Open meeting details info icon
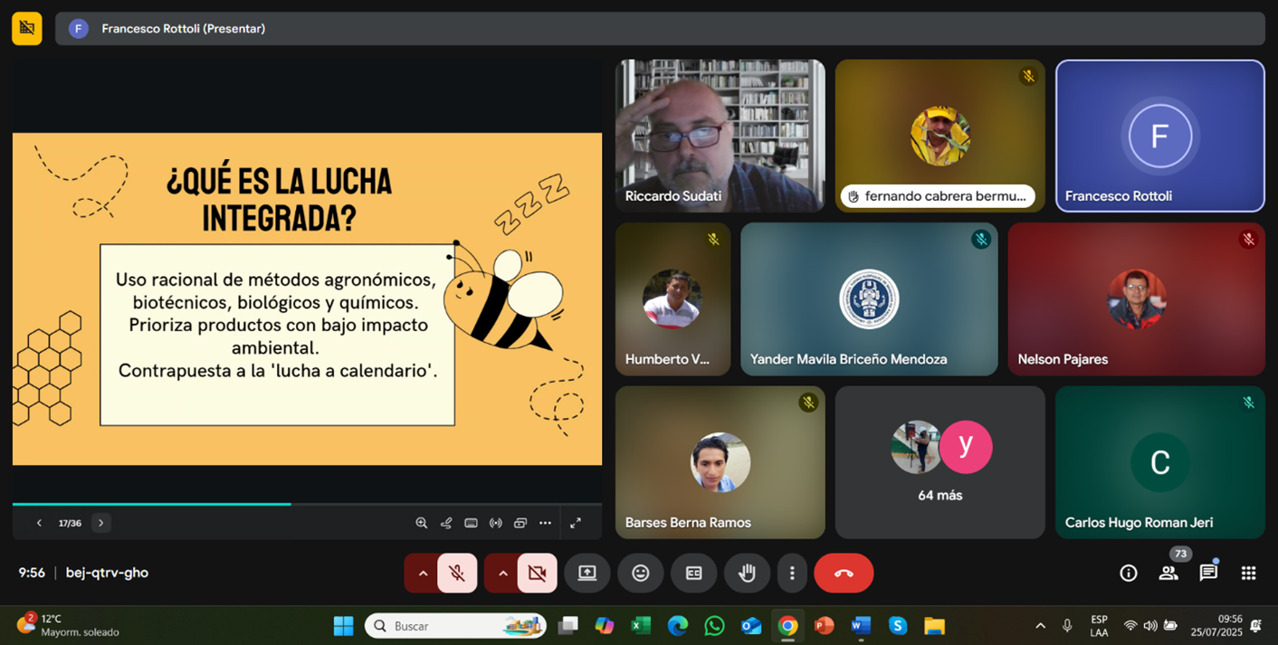1278x645 pixels. point(1128,573)
